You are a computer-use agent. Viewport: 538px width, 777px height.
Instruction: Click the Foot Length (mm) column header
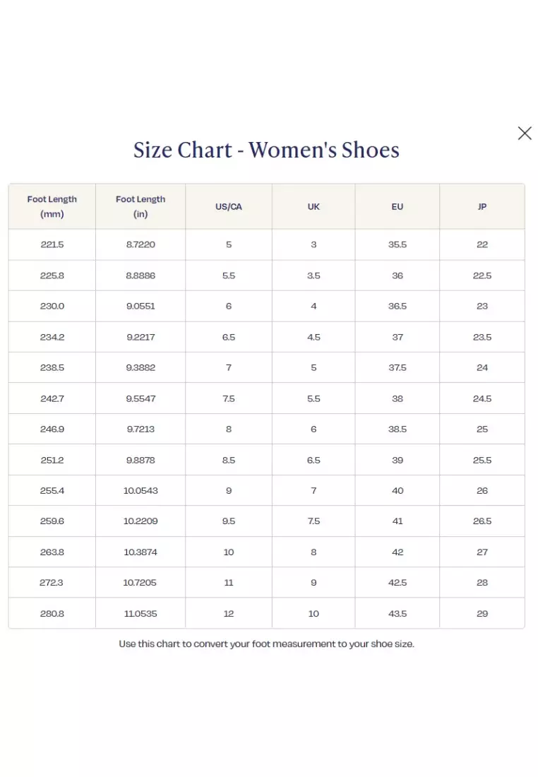coord(52,206)
